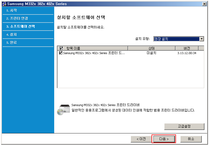Sort by the 버전 column header

(x=187, y=48)
